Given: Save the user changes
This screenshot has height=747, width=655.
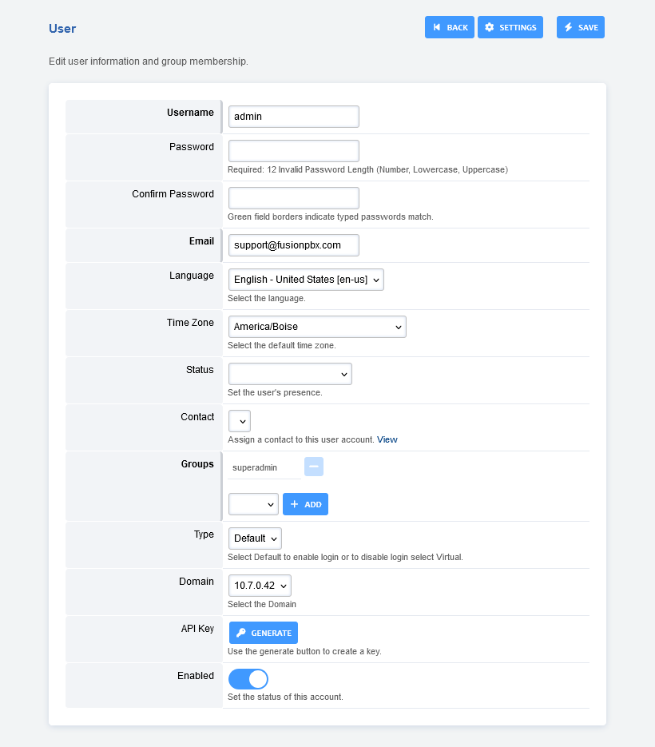Looking at the screenshot, I should tap(581, 27).
